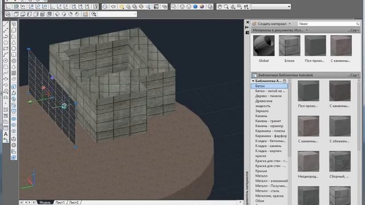Click the next-tab arrow beside Модель

point(30,203)
